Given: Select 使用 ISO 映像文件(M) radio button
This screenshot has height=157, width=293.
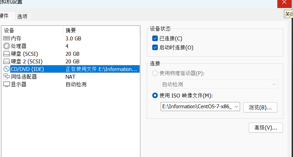Looking at the screenshot, I should (155, 95).
